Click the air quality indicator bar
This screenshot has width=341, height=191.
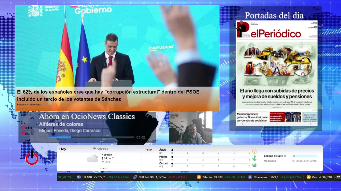(x=305, y=156)
